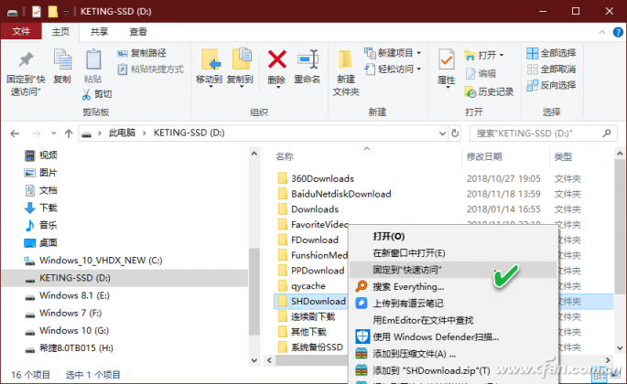Switch to the 查看 View tab
The width and height of the screenshot is (627, 384).
(138, 32)
